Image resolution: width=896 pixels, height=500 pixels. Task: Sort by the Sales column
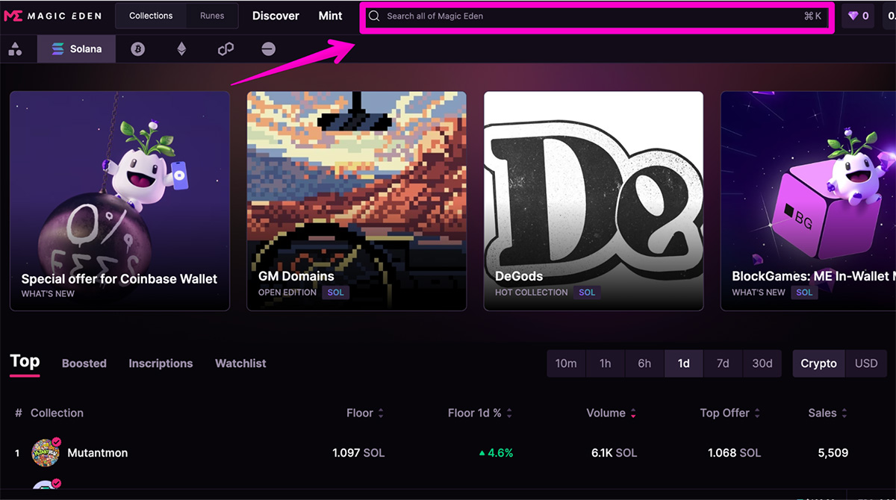pyautogui.click(x=828, y=413)
